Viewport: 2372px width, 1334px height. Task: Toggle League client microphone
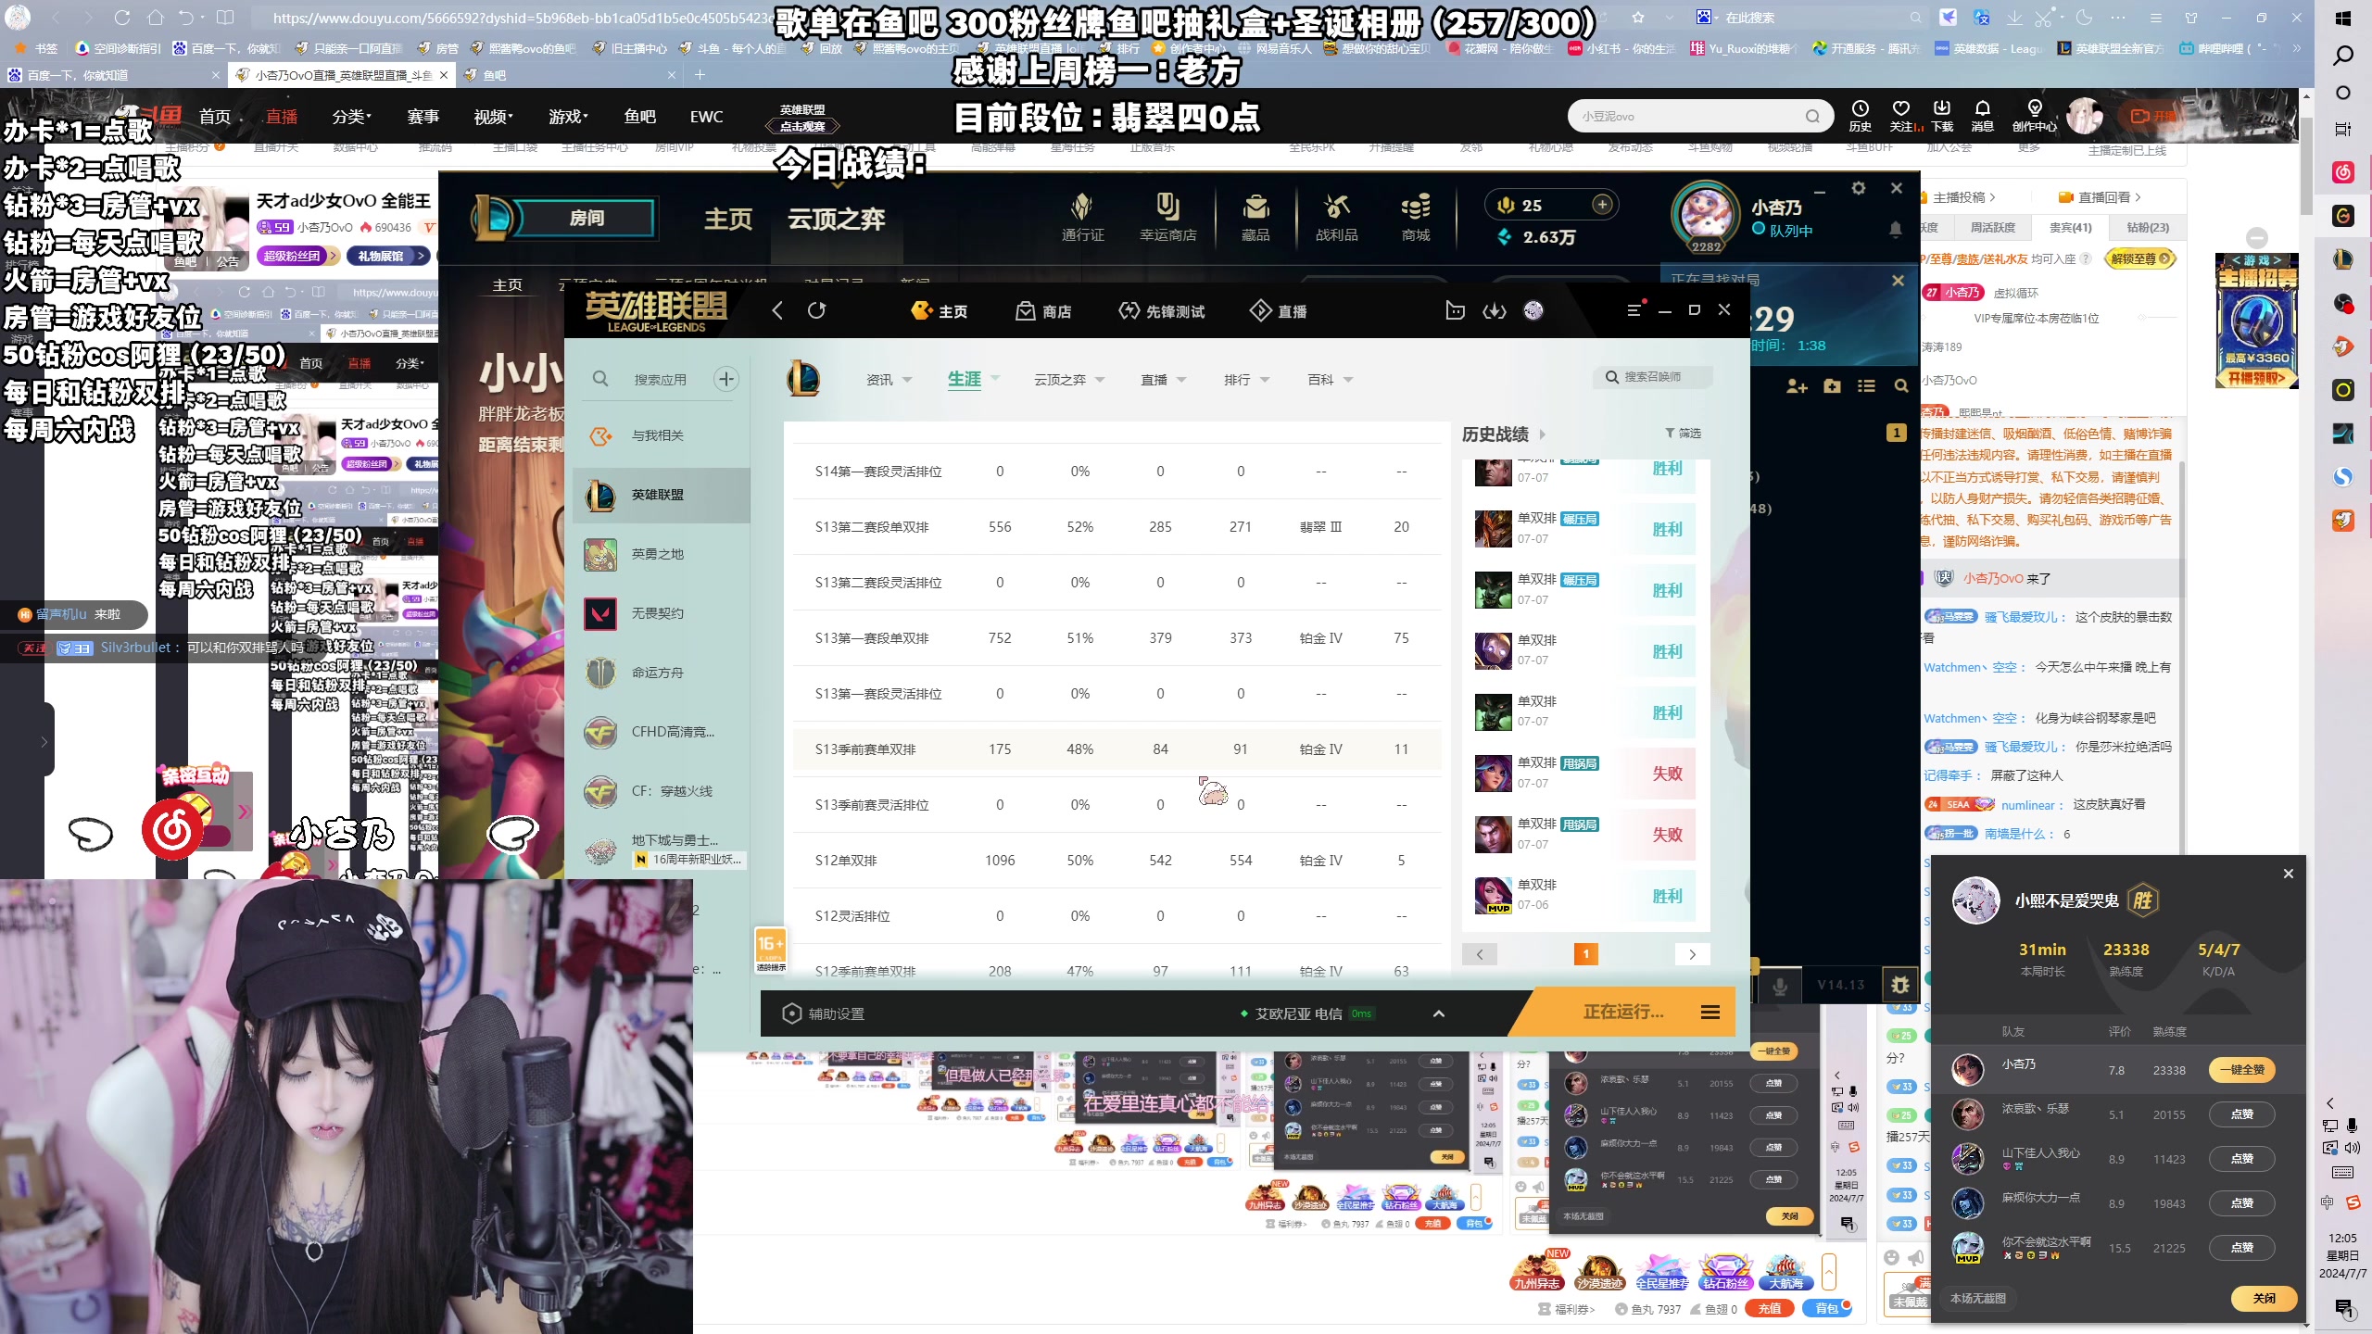(1780, 987)
